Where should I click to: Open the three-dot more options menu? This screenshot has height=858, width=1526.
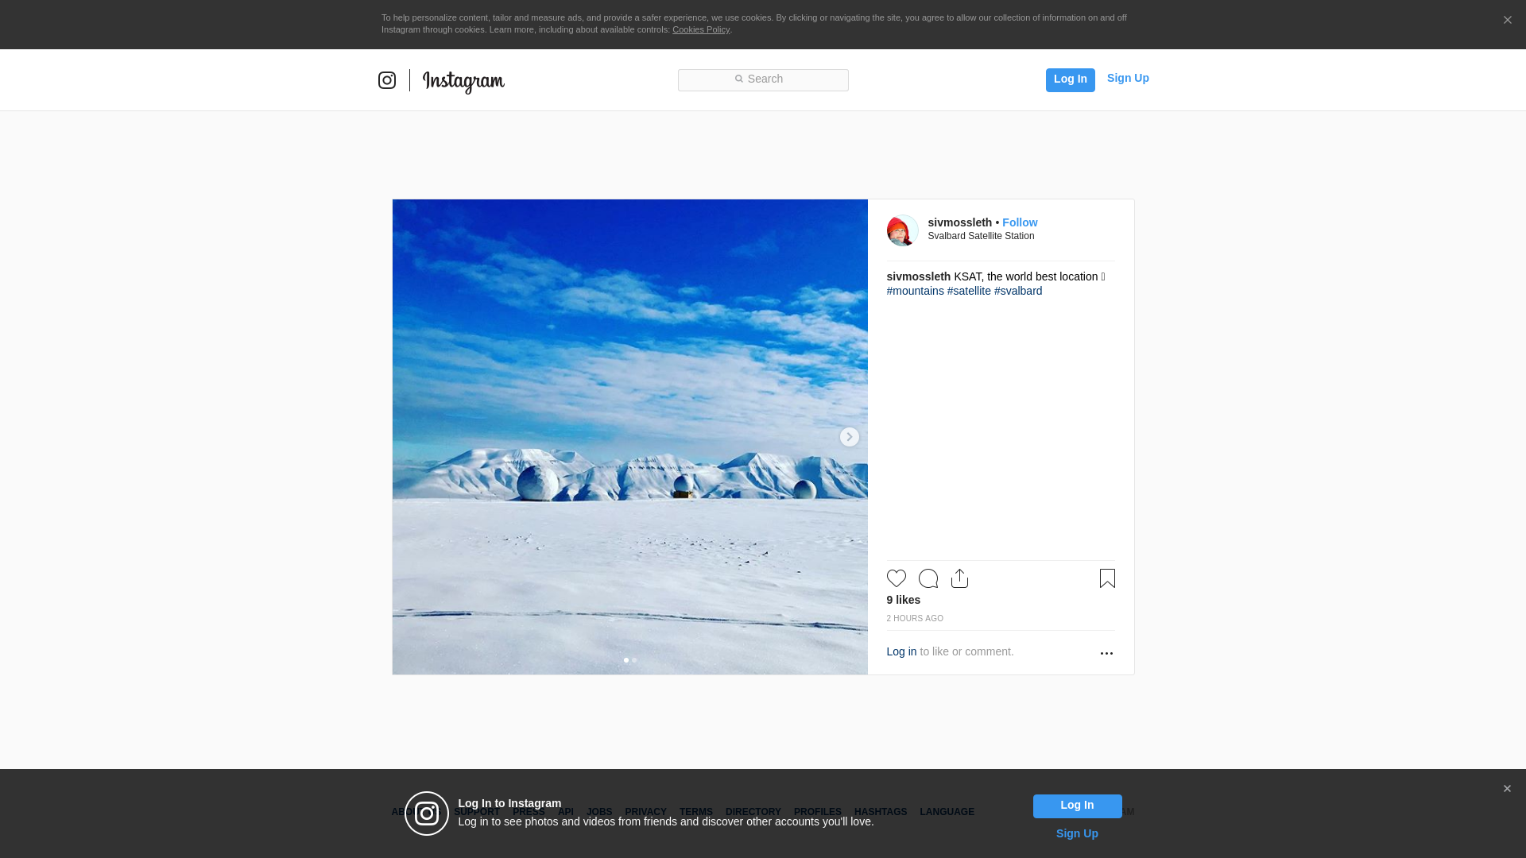(x=1106, y=653)
